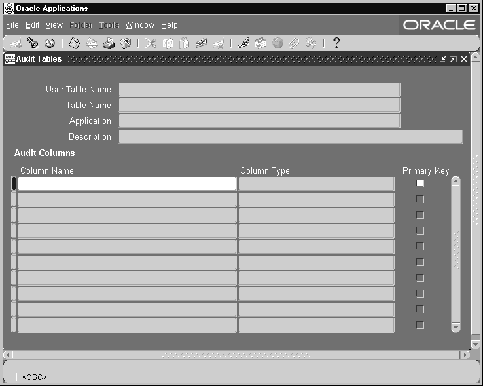The width and height of the screenshot is (483, 386).
Task: Click the Clear Record eraser icon
Action: click(201, 43)
